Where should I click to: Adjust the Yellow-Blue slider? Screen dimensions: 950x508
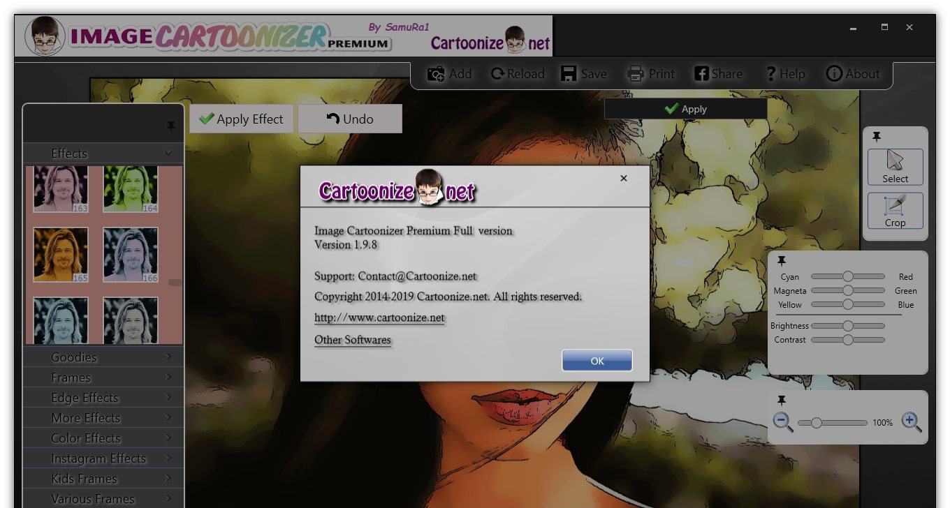pyautogui.click(x=848, y=305)
